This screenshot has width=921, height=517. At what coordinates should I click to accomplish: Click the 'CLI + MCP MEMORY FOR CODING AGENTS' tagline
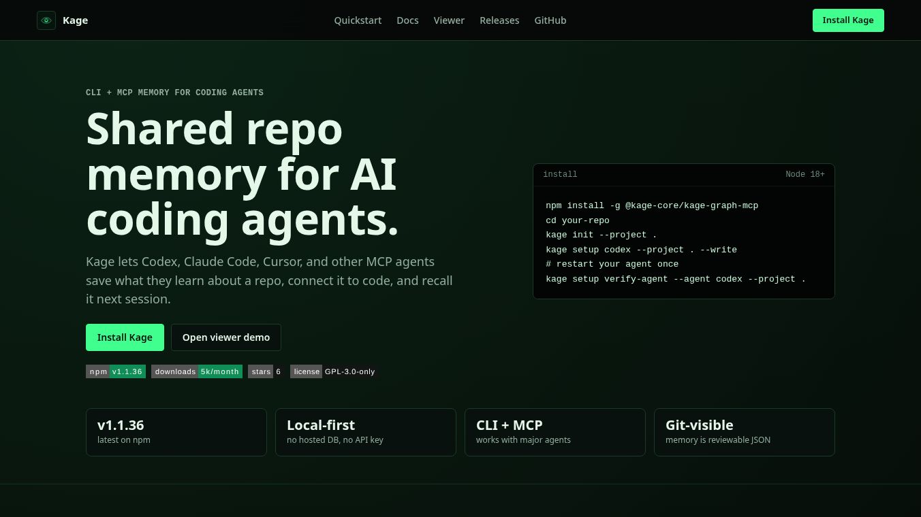click(x=174, y=93)
